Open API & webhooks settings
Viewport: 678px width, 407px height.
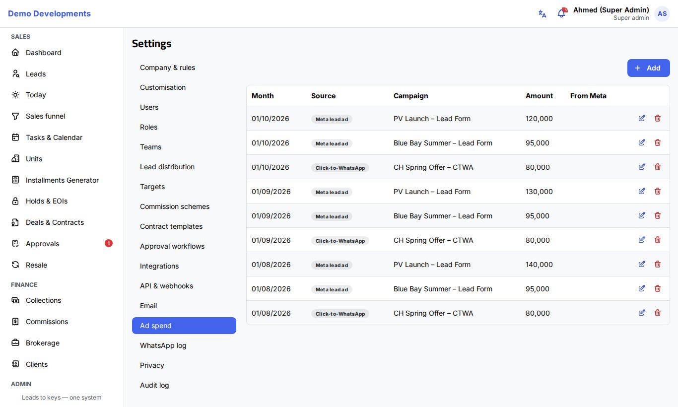[x=184, y=286]
